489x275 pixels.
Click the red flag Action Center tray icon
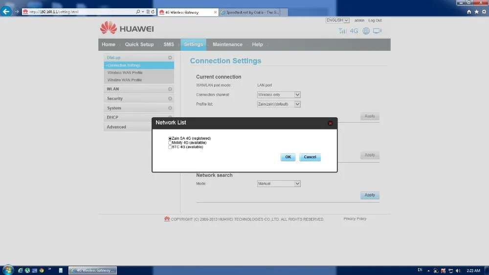443,271
